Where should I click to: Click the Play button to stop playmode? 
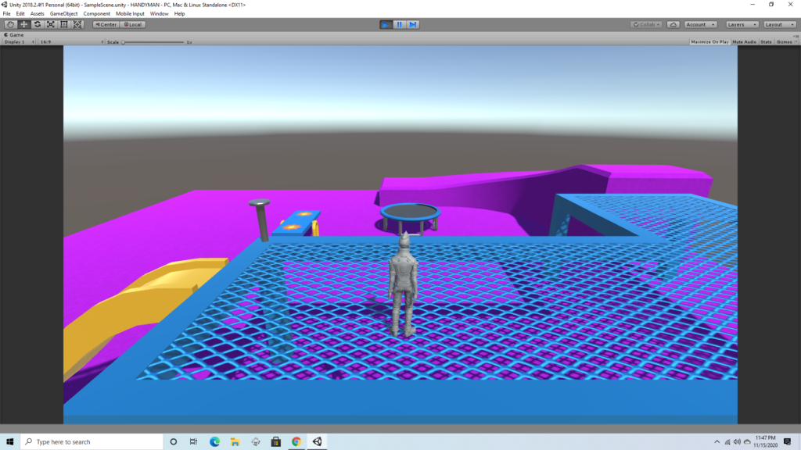pos(386,24)
